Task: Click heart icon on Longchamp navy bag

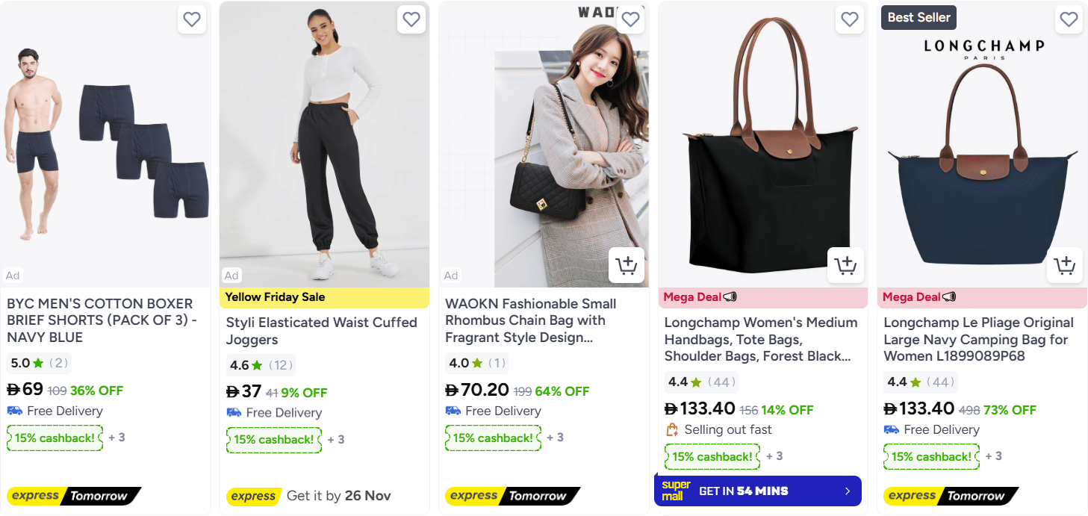Action: point(1069,19)
